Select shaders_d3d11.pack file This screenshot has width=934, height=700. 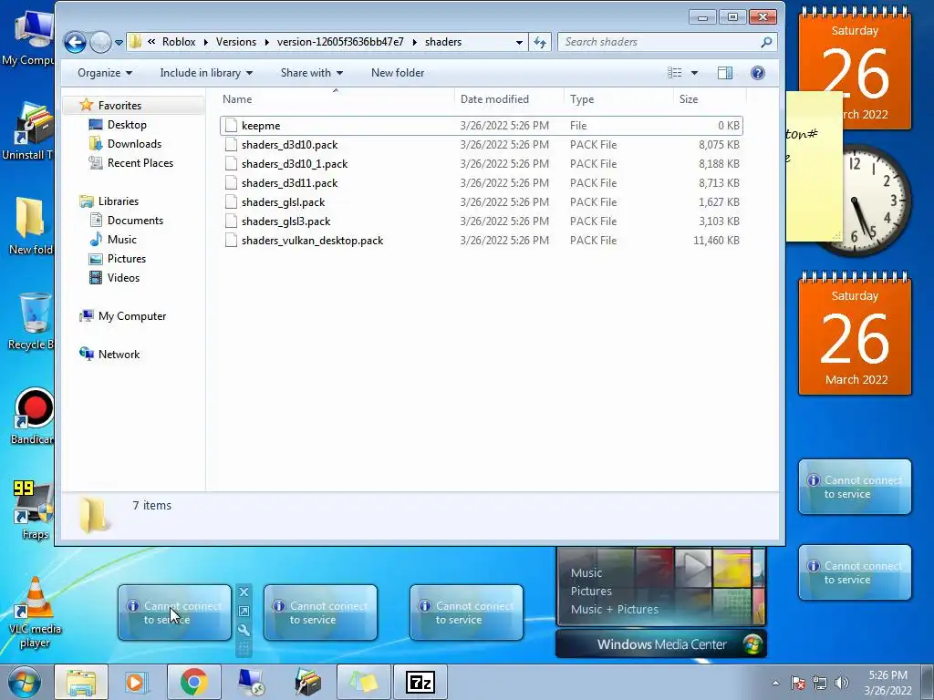click(x=482, y=182)
